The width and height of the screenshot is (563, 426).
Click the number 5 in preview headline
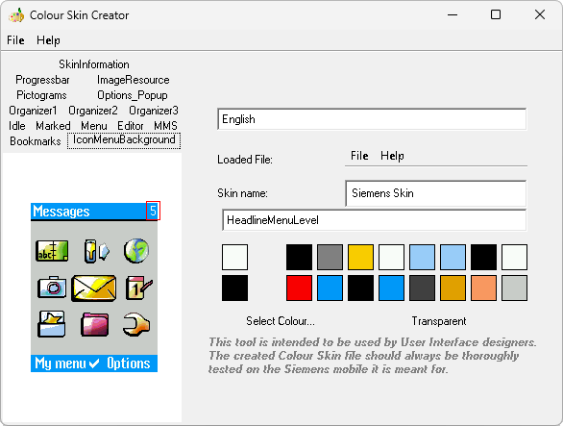point(154,211)
